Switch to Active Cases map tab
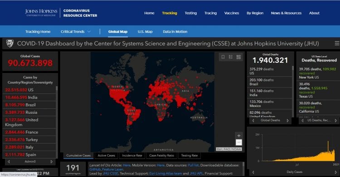Image resolution: width=340 pixels, height=177 pixels. (106, 155)
